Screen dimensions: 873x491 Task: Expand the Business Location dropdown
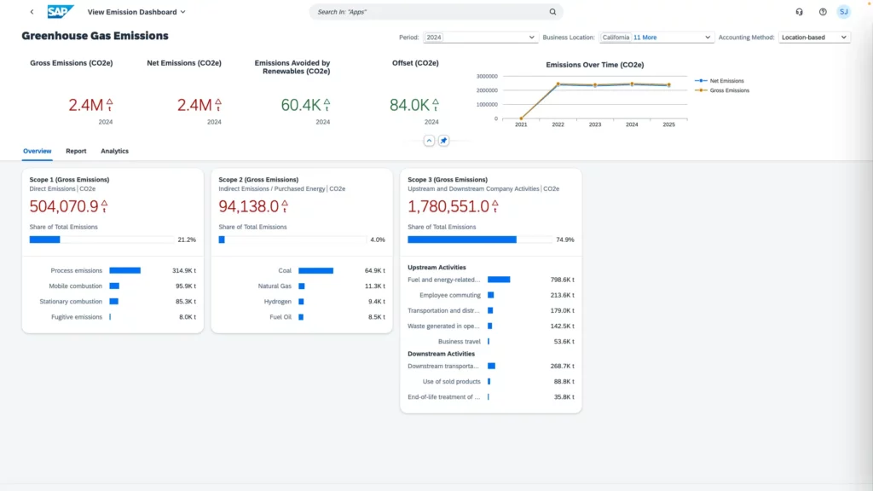(x=708, y=38)
